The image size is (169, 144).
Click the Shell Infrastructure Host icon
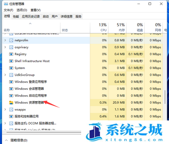point(11,61)
